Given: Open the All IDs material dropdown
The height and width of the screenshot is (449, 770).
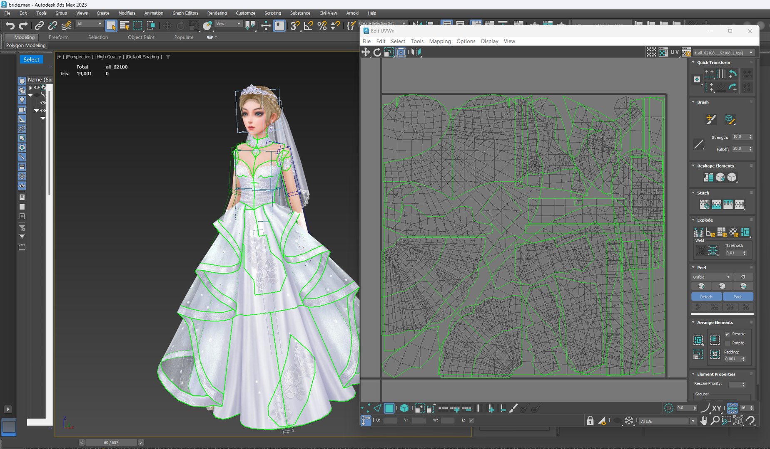Looking at the screenshot, I should pyautogui.click(x=668, y=421).
